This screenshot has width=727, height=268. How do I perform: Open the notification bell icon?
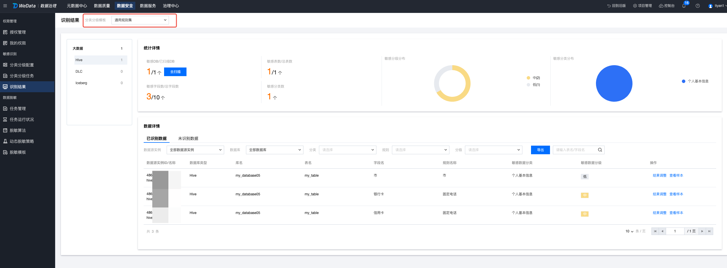pos(684,6)
